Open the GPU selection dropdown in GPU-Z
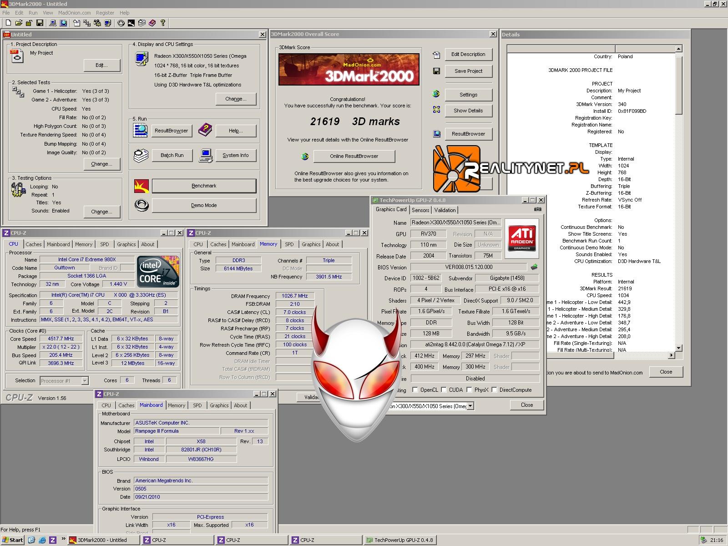 pyautogui.click(x=470, y=406)
